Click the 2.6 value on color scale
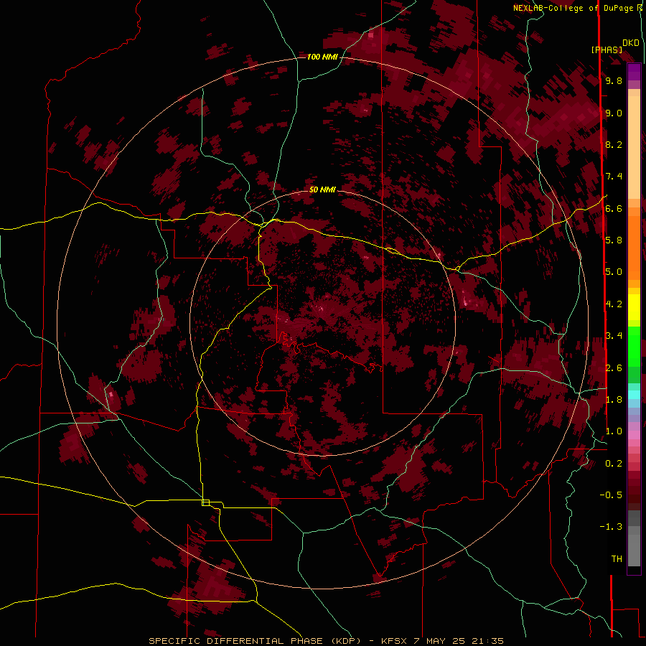Screen dimensions: 646x646 pos(614,368)
